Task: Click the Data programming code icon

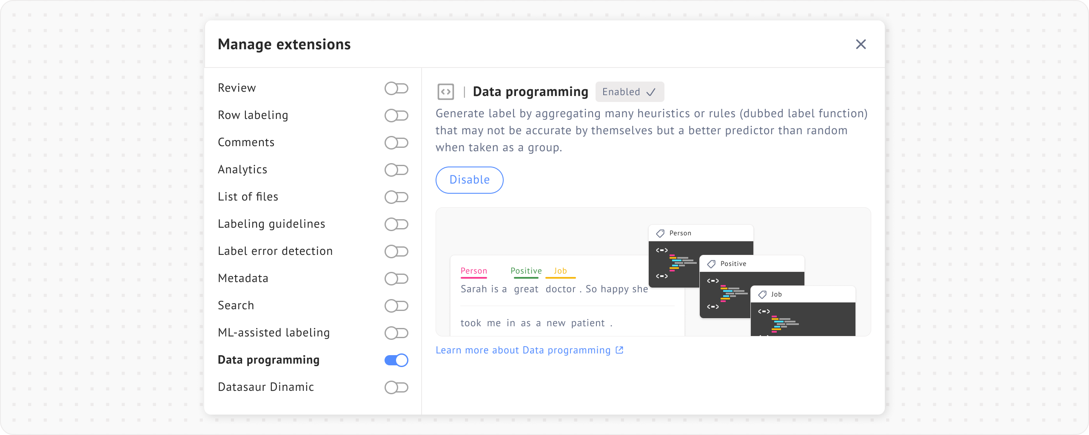Action: click(x=445, y=92)
